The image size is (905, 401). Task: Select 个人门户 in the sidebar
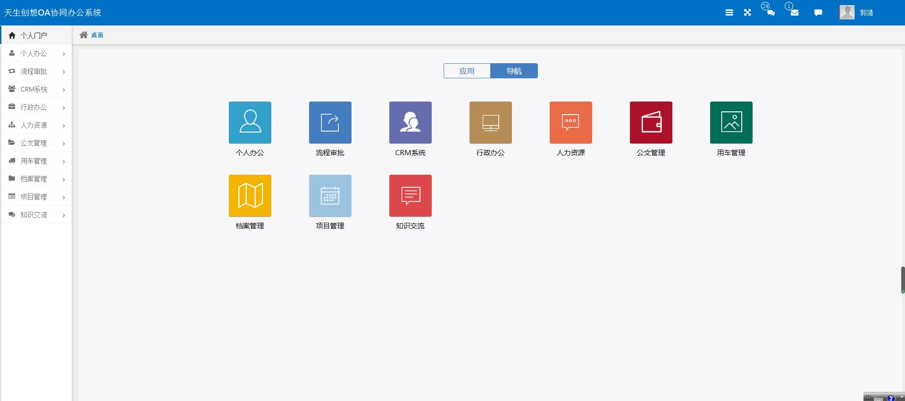click(x=34, y=35)
